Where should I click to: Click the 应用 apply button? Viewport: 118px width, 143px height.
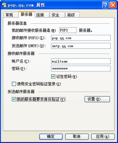click(x=103, y=137)
